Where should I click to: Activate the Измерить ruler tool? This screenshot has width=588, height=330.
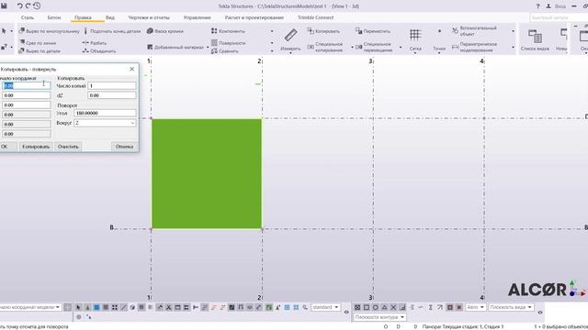(x=290, y=39)
